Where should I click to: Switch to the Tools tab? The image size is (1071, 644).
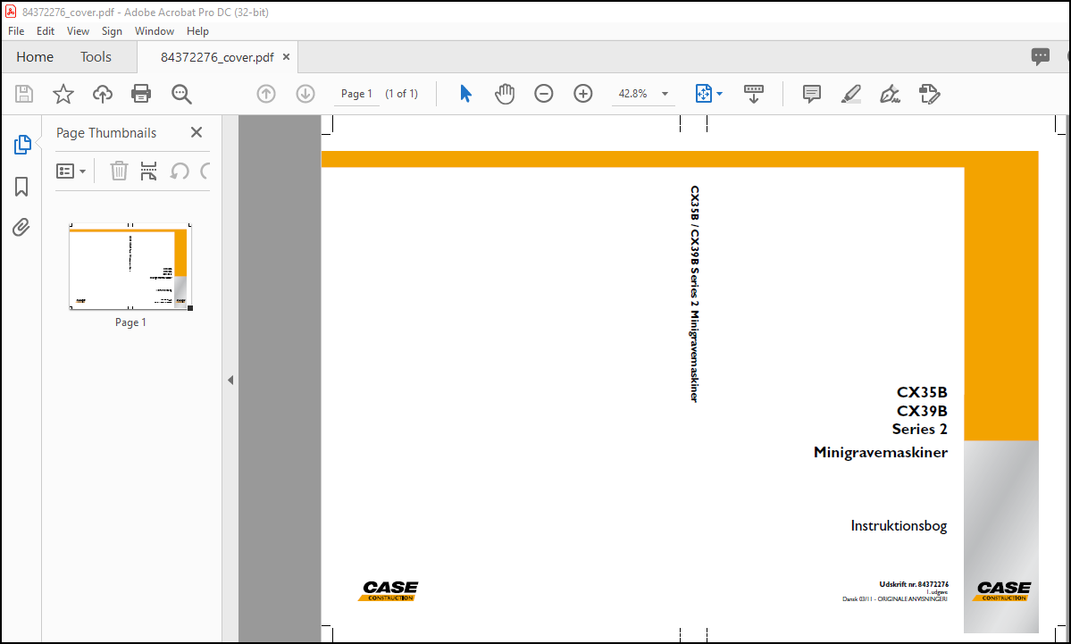pyautogui.click(x=96, y=56)
